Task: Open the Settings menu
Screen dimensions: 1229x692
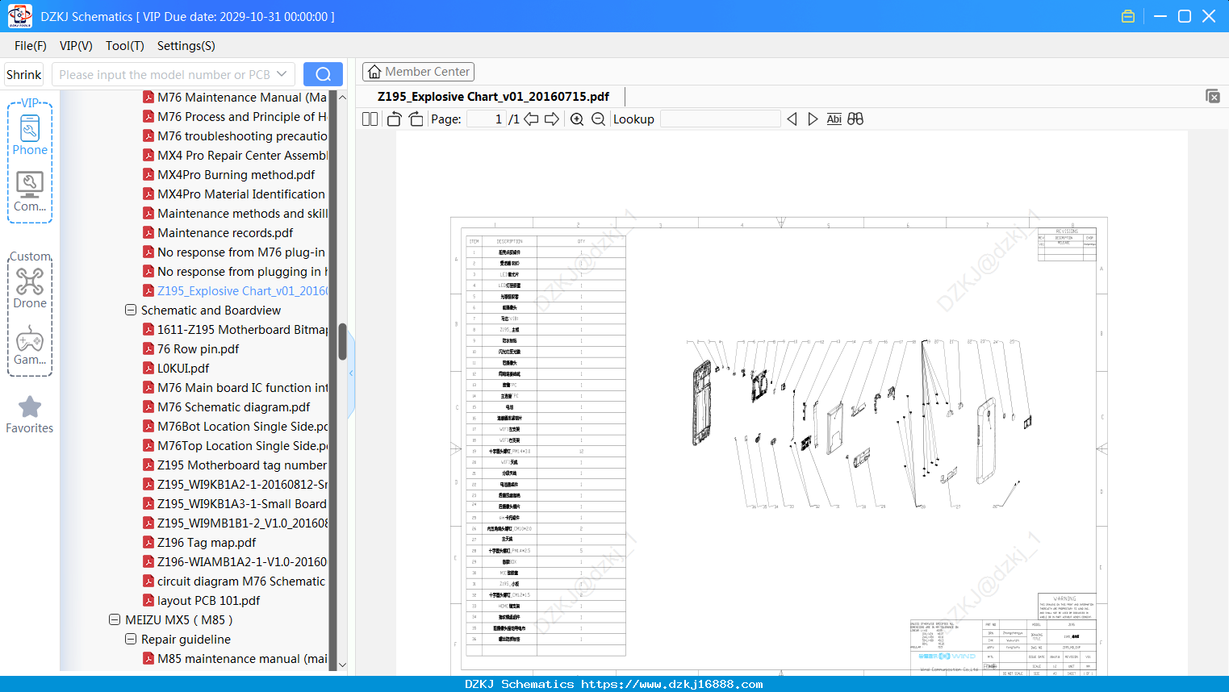Action: (x=186, y=46)
